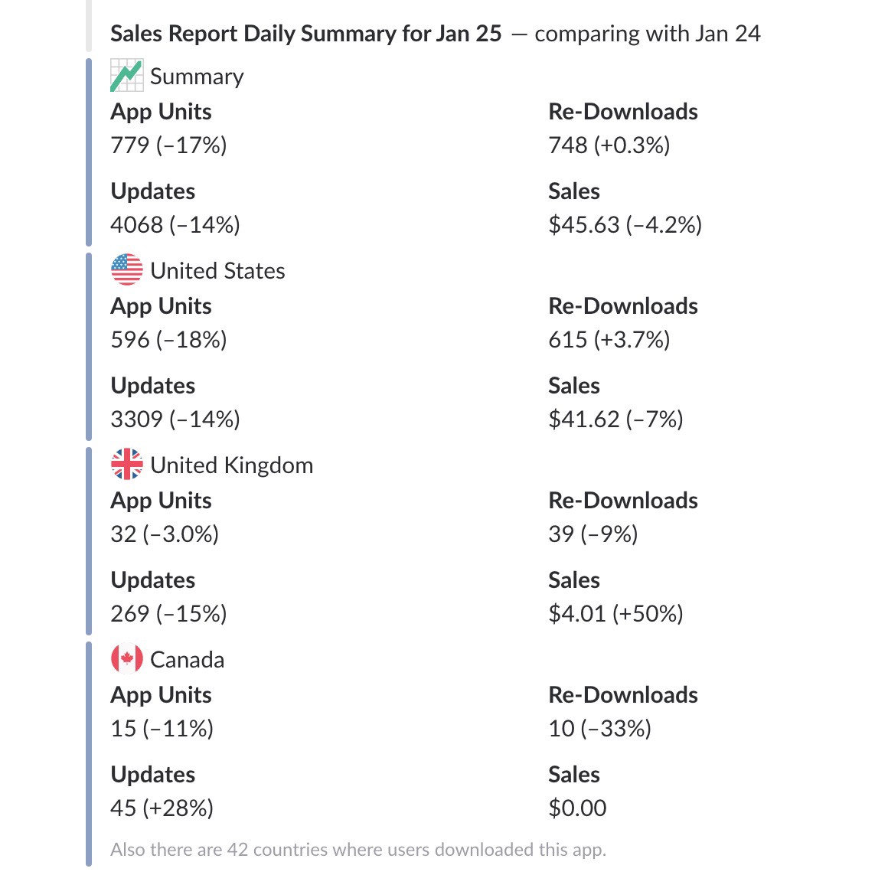Open the Sales Report Daily Summary title
The height and width of the screenshot is (888, 888).
305,34
